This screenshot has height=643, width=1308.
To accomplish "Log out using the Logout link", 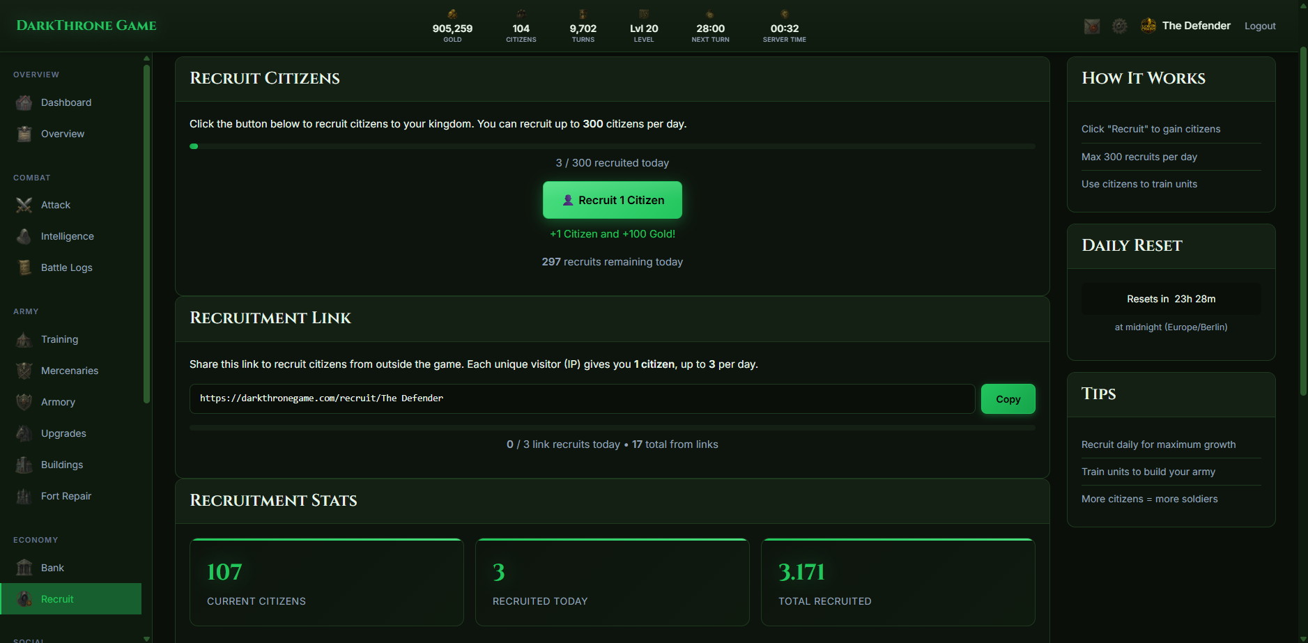I will click(1260, 26).
